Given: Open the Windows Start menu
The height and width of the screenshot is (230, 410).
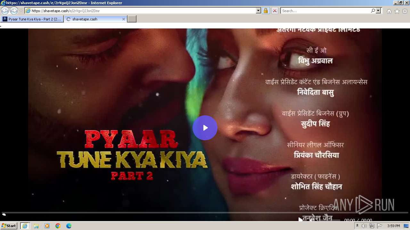Looking at the screenshot, I should (x=9, y=226).
